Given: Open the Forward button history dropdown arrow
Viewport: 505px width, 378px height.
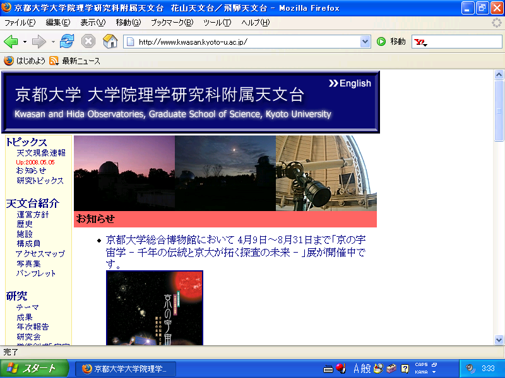Looking at the screenshot, I should [x=53, y=42].
